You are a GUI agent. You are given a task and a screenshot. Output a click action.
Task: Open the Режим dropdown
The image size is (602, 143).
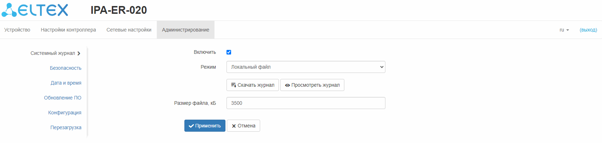(x=306, y=67)
